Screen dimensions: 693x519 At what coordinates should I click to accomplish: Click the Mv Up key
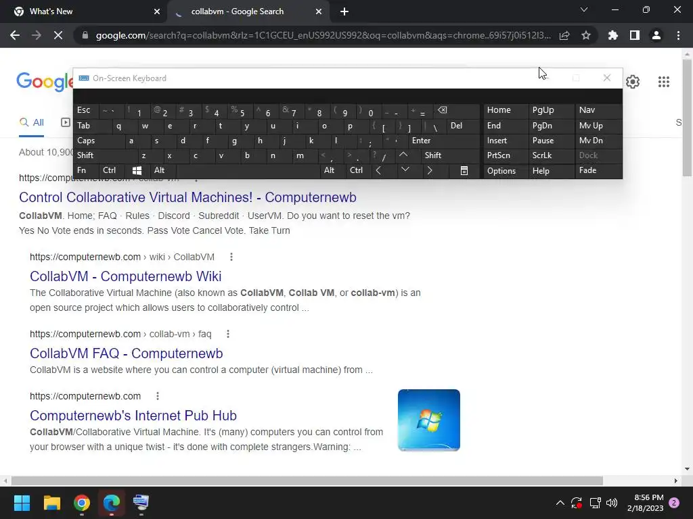tap(598, 126)
